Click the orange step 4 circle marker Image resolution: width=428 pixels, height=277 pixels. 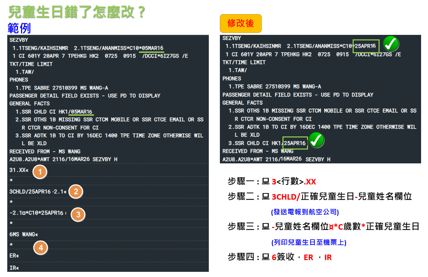[x=41, y=247]
